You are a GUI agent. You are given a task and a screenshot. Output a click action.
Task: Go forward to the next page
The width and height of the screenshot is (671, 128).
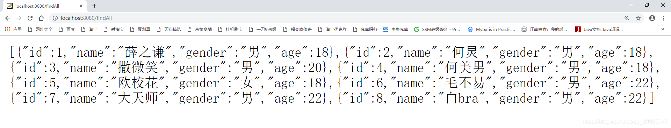[x=19, y=18]
